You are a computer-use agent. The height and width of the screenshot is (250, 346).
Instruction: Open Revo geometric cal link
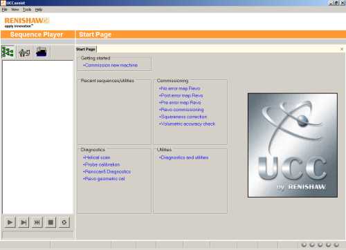coord(104,179)
